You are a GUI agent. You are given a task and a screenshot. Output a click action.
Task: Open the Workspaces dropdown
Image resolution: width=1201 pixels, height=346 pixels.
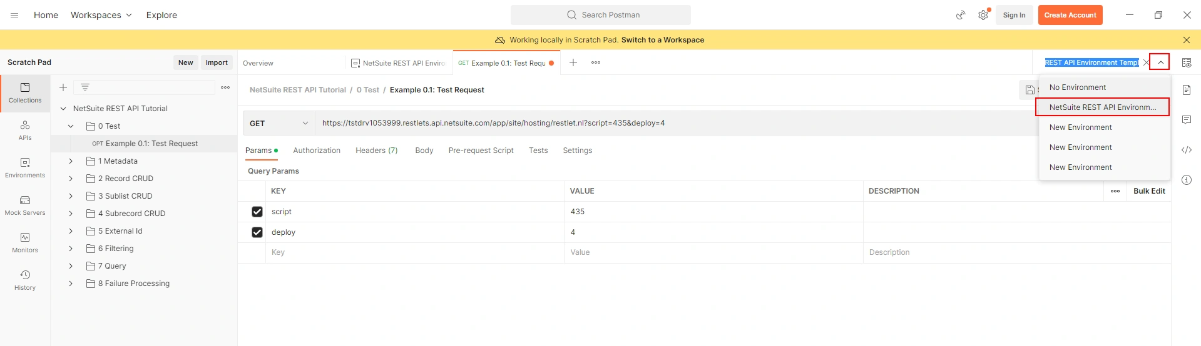[x=101, y=15]
